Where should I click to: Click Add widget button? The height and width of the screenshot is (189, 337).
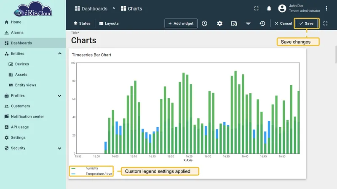[x=181, y=24]
